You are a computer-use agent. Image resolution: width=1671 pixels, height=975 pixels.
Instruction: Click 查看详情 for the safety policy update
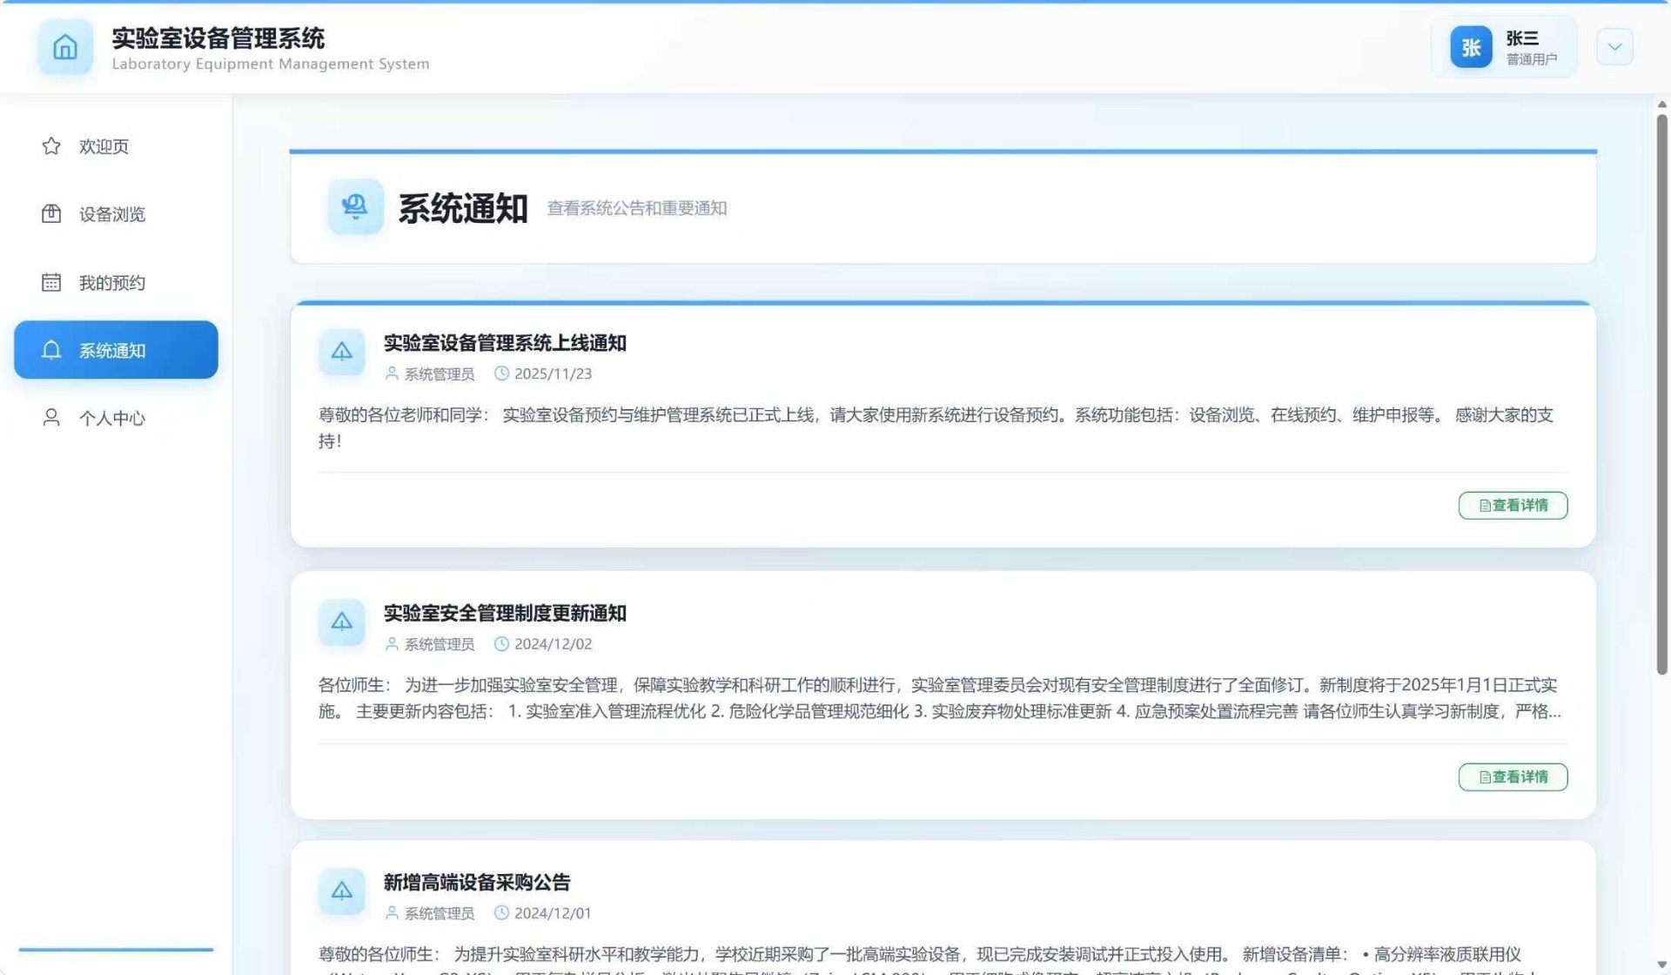click(x=1513, y=777)
